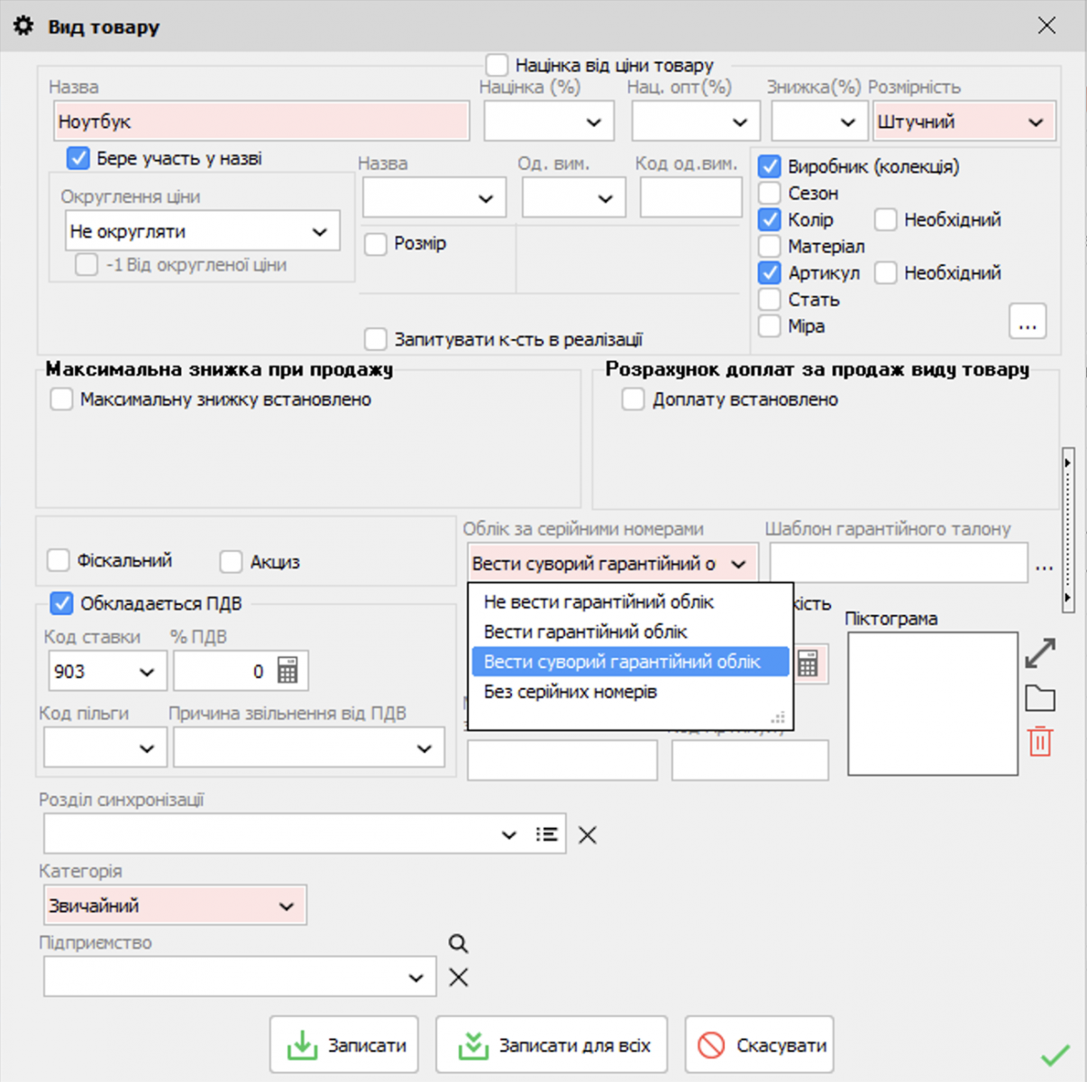Delete the pictogram using the trash icon

coord(1040,741)
